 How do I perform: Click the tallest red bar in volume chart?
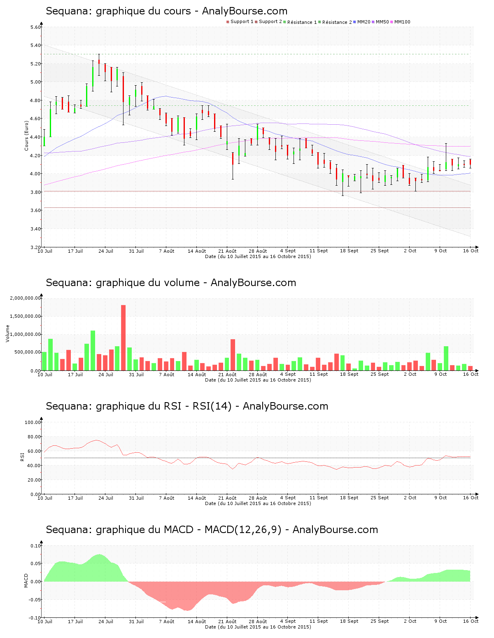tap(123, 338)
